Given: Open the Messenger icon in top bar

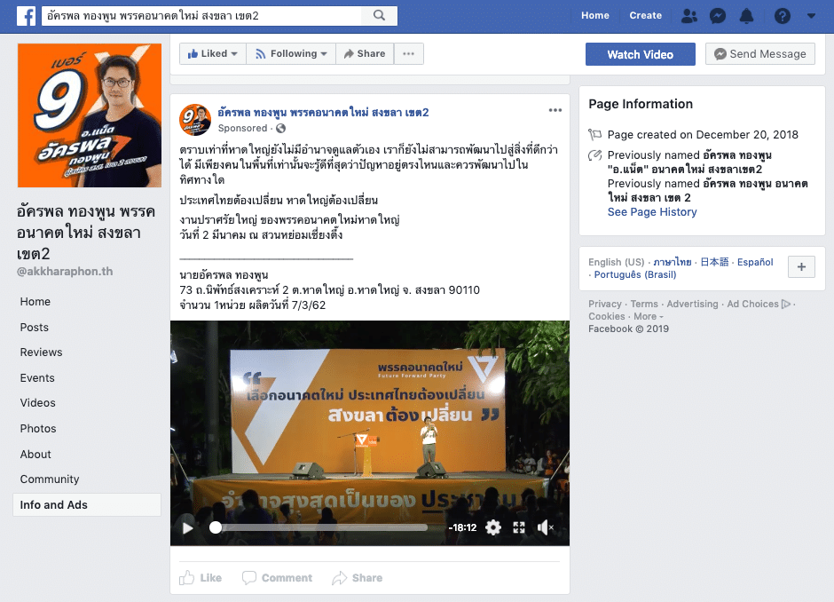Looking at the screenshot, I should coord(718,16).
